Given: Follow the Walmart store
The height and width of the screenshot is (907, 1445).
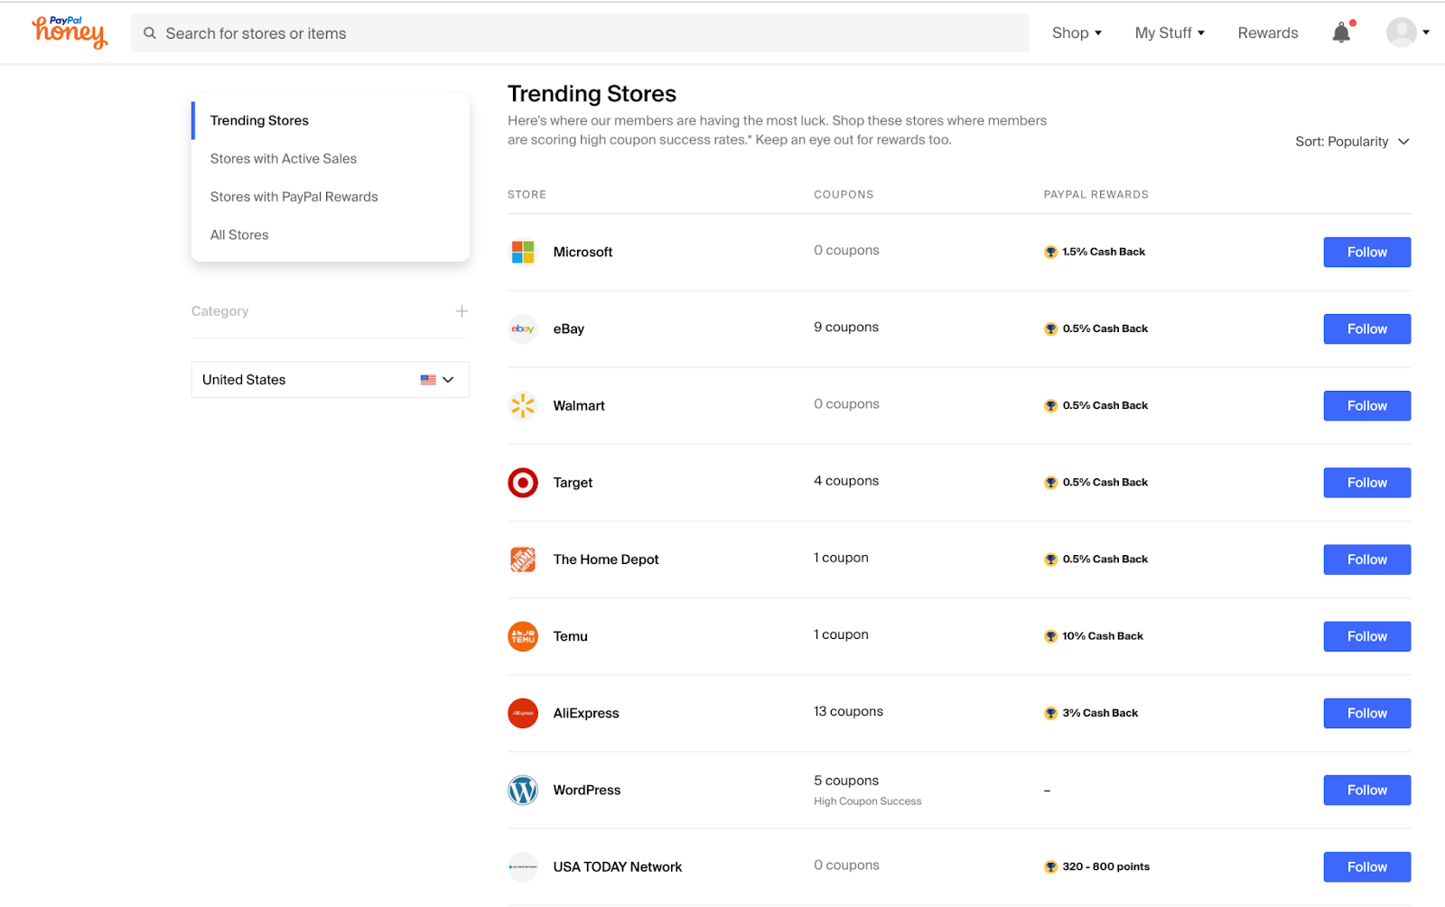Looking at the screenshot, I should click(x=1366, y=406).
